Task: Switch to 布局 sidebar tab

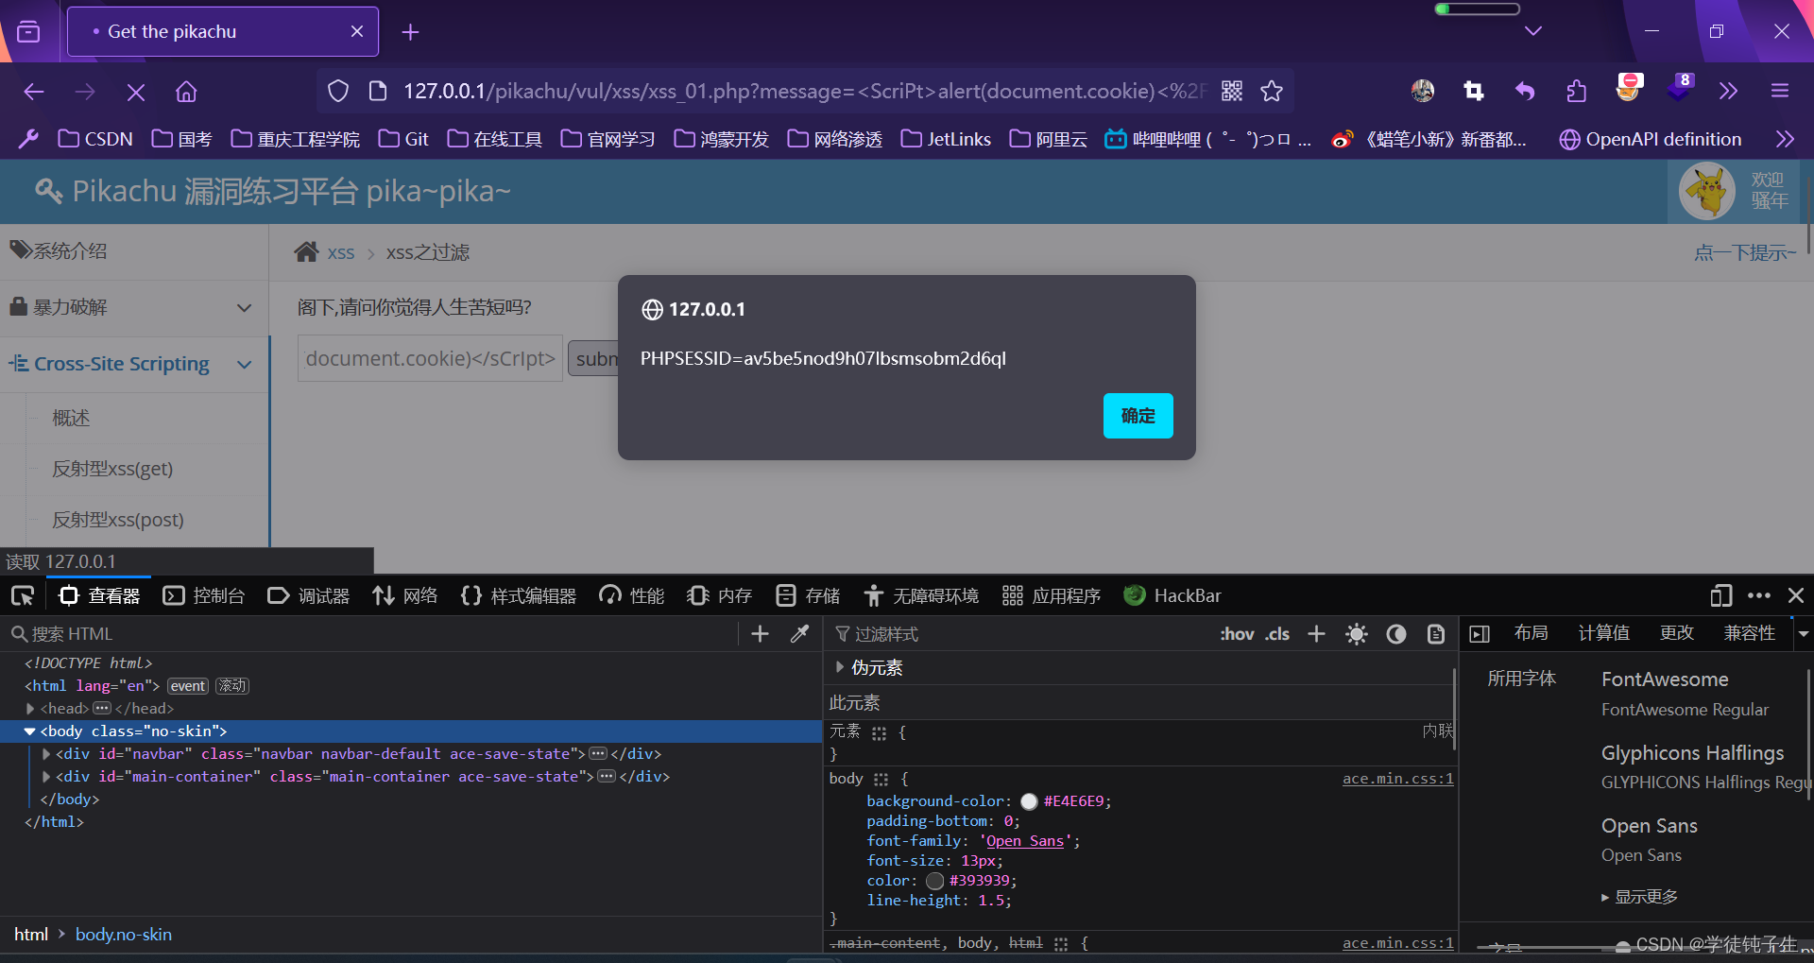Action: pos(1531,633)
